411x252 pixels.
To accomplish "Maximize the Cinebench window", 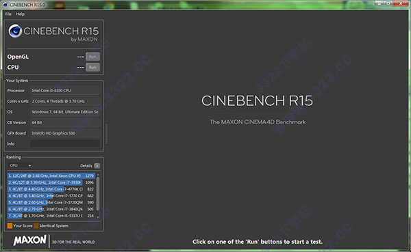I will click(x=388, y=3).
